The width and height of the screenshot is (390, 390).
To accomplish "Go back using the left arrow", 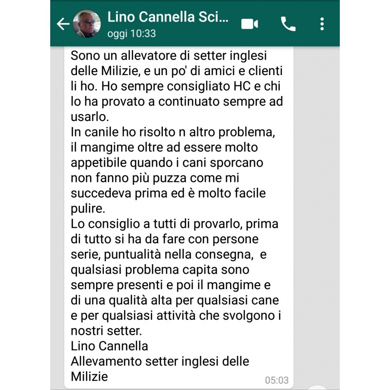I will [63, 24].
